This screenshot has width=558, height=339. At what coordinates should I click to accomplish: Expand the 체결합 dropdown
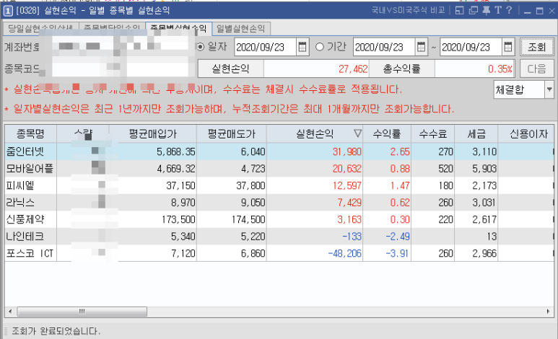[x=549, y=89]
